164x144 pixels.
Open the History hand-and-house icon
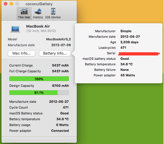(x=38, y=11)
